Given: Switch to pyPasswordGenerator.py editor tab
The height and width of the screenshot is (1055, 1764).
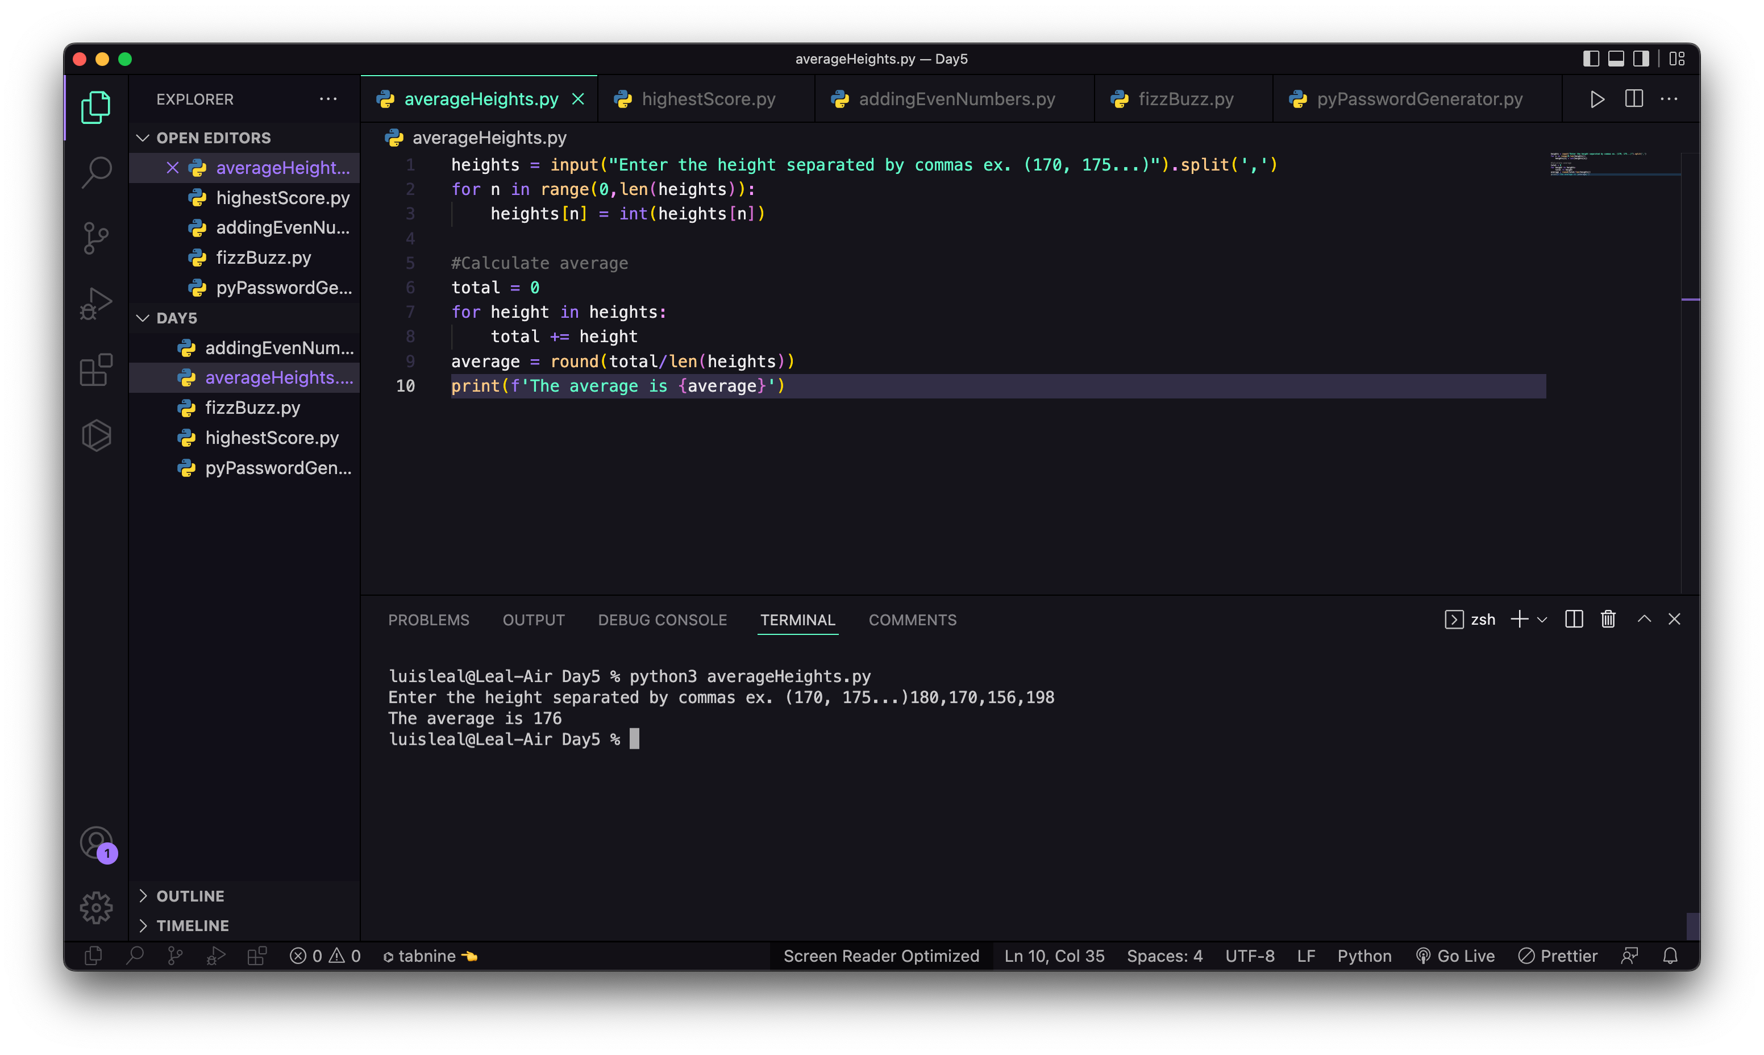Looking at the screenshot, I should tap(1418, 99).
